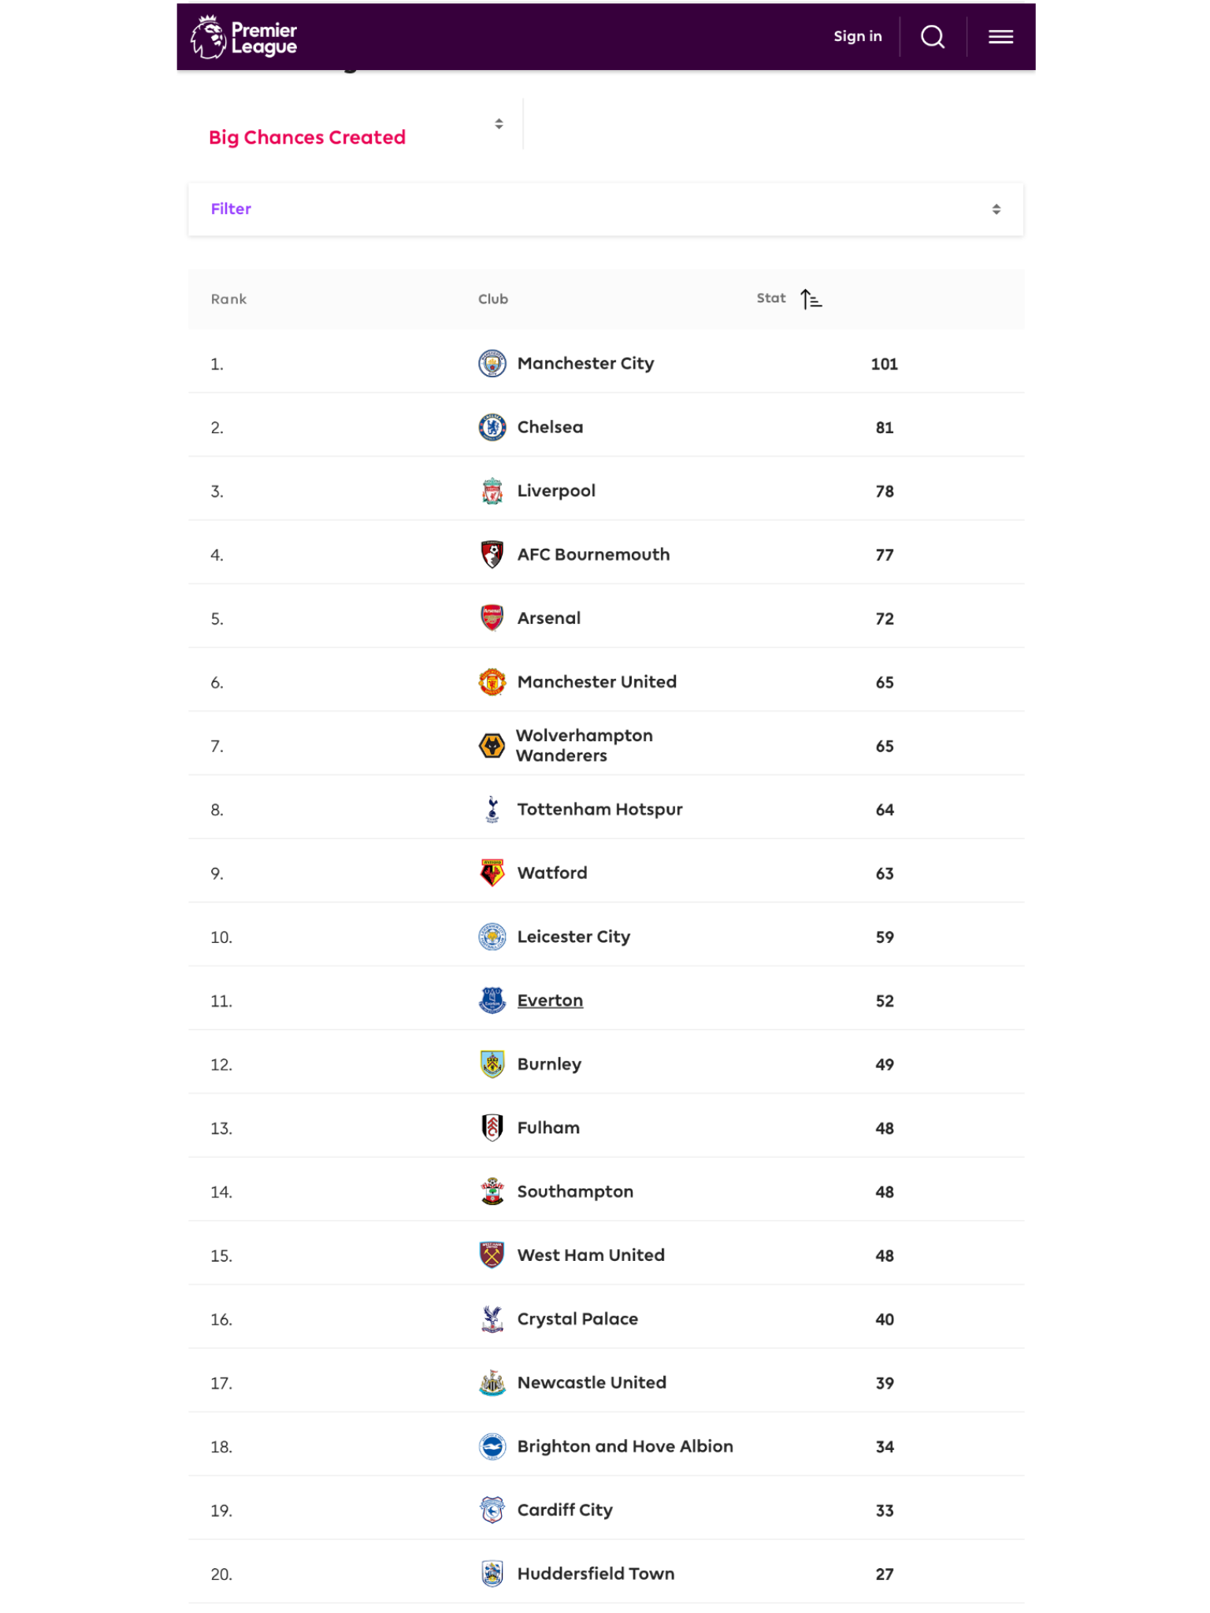This screenshot has width=1210, height=1613.
Task: Toggle the Stat column sort order arrow
Action: 811,299
